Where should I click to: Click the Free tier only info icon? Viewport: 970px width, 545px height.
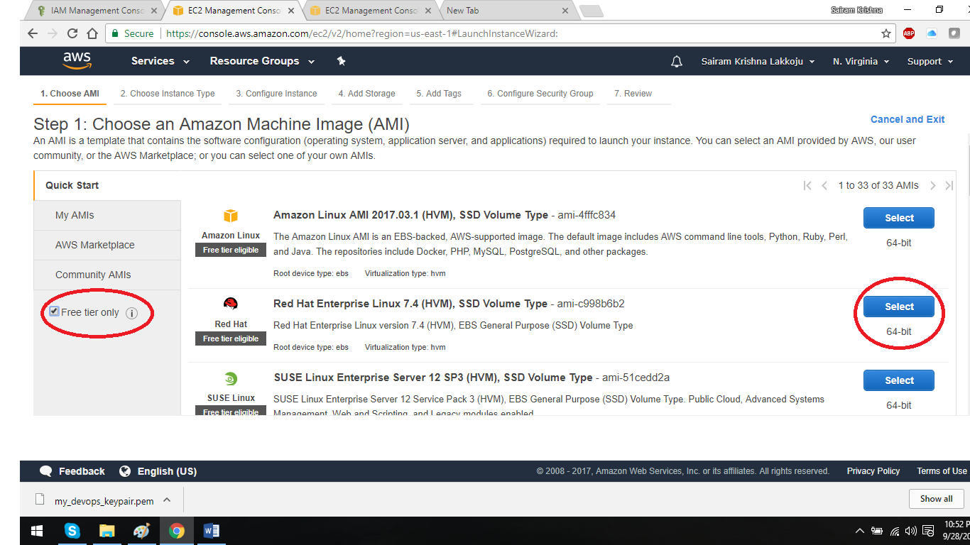[131, 313]
